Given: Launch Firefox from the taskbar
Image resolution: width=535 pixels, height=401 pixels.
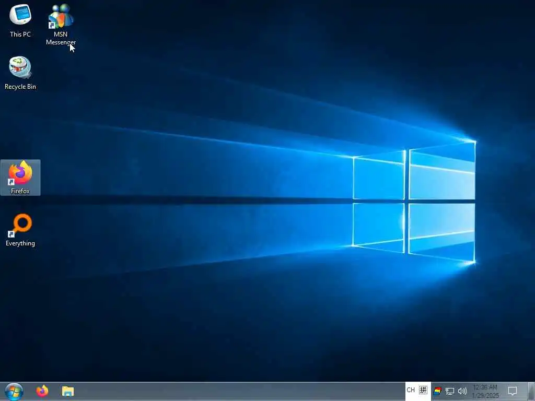Looking at the screenshot, I should pos(42,391).
